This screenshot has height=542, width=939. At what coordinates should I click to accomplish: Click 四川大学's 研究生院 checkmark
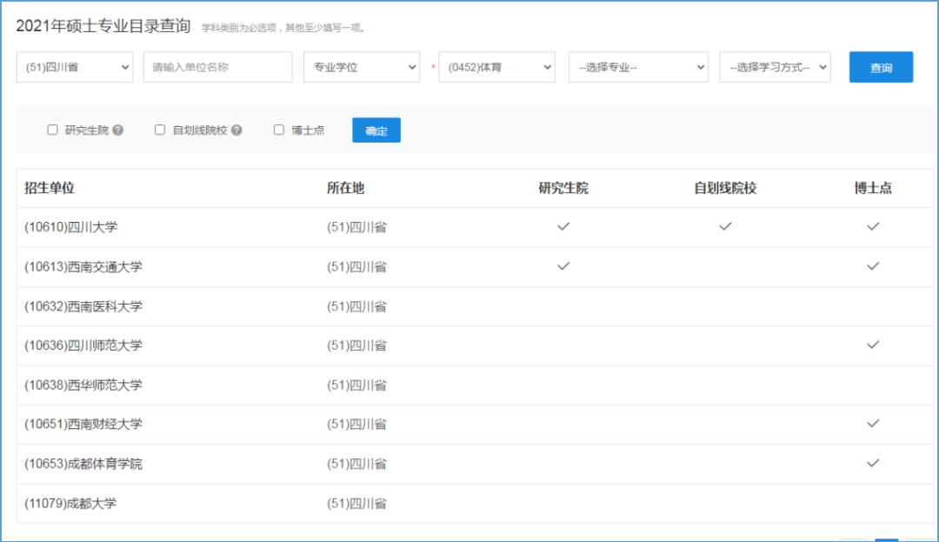click(563, 226)
